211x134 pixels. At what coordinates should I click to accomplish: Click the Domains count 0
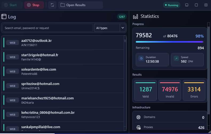click(203, 117)
